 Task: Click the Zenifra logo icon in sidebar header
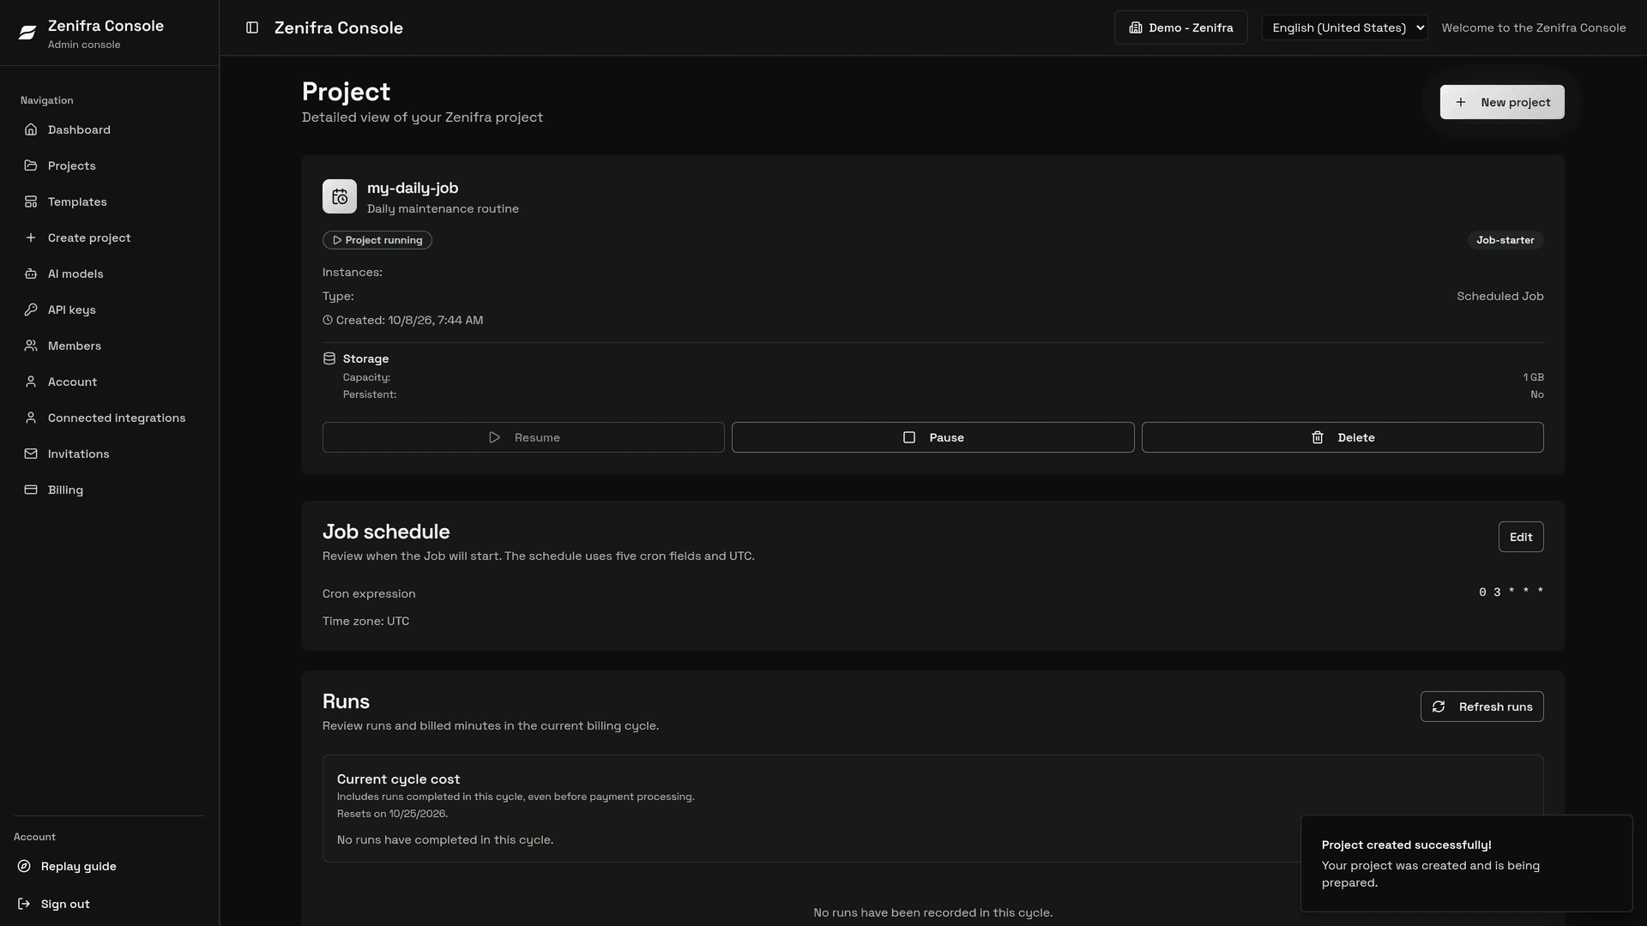pyautogui.click(x=27, y=33)
